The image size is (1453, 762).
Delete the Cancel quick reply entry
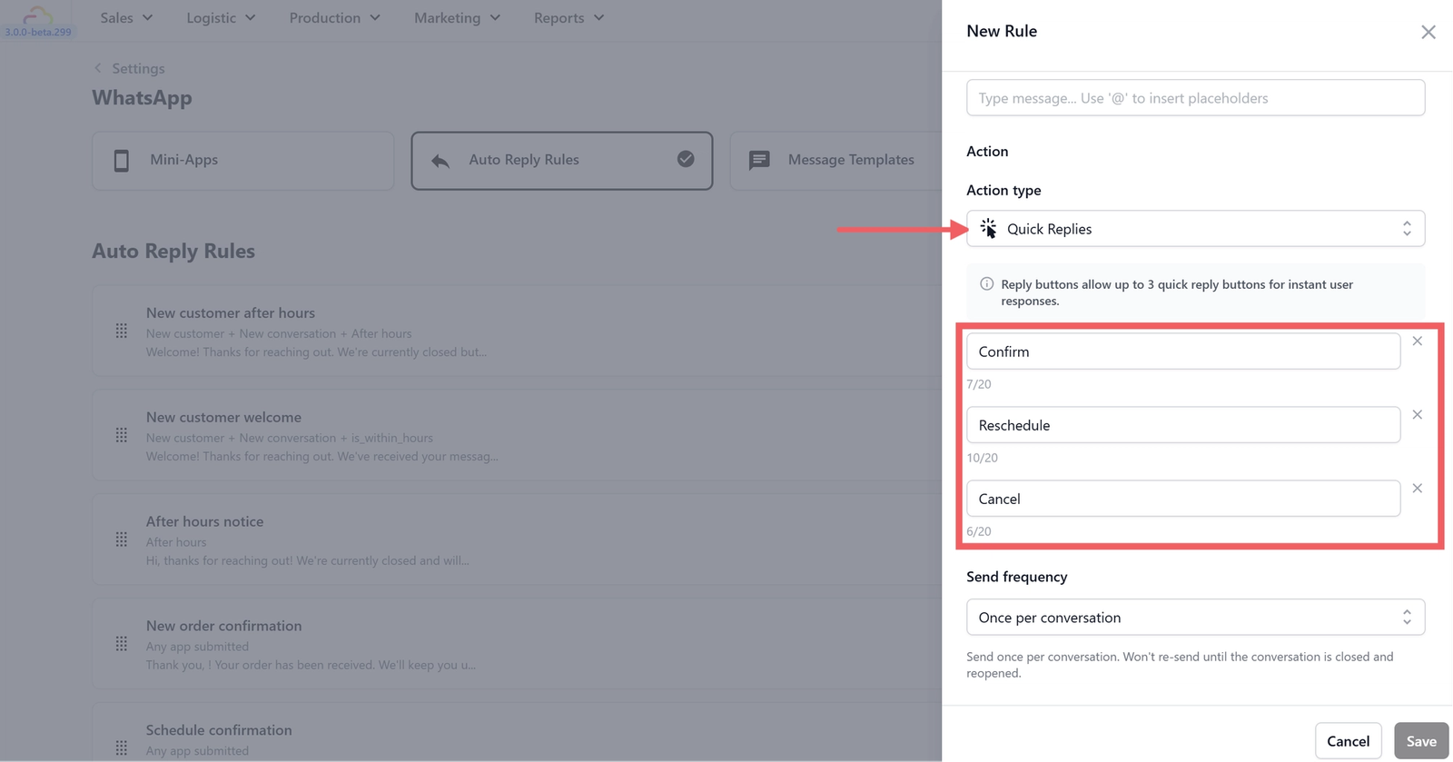[x=1417, y=489]
